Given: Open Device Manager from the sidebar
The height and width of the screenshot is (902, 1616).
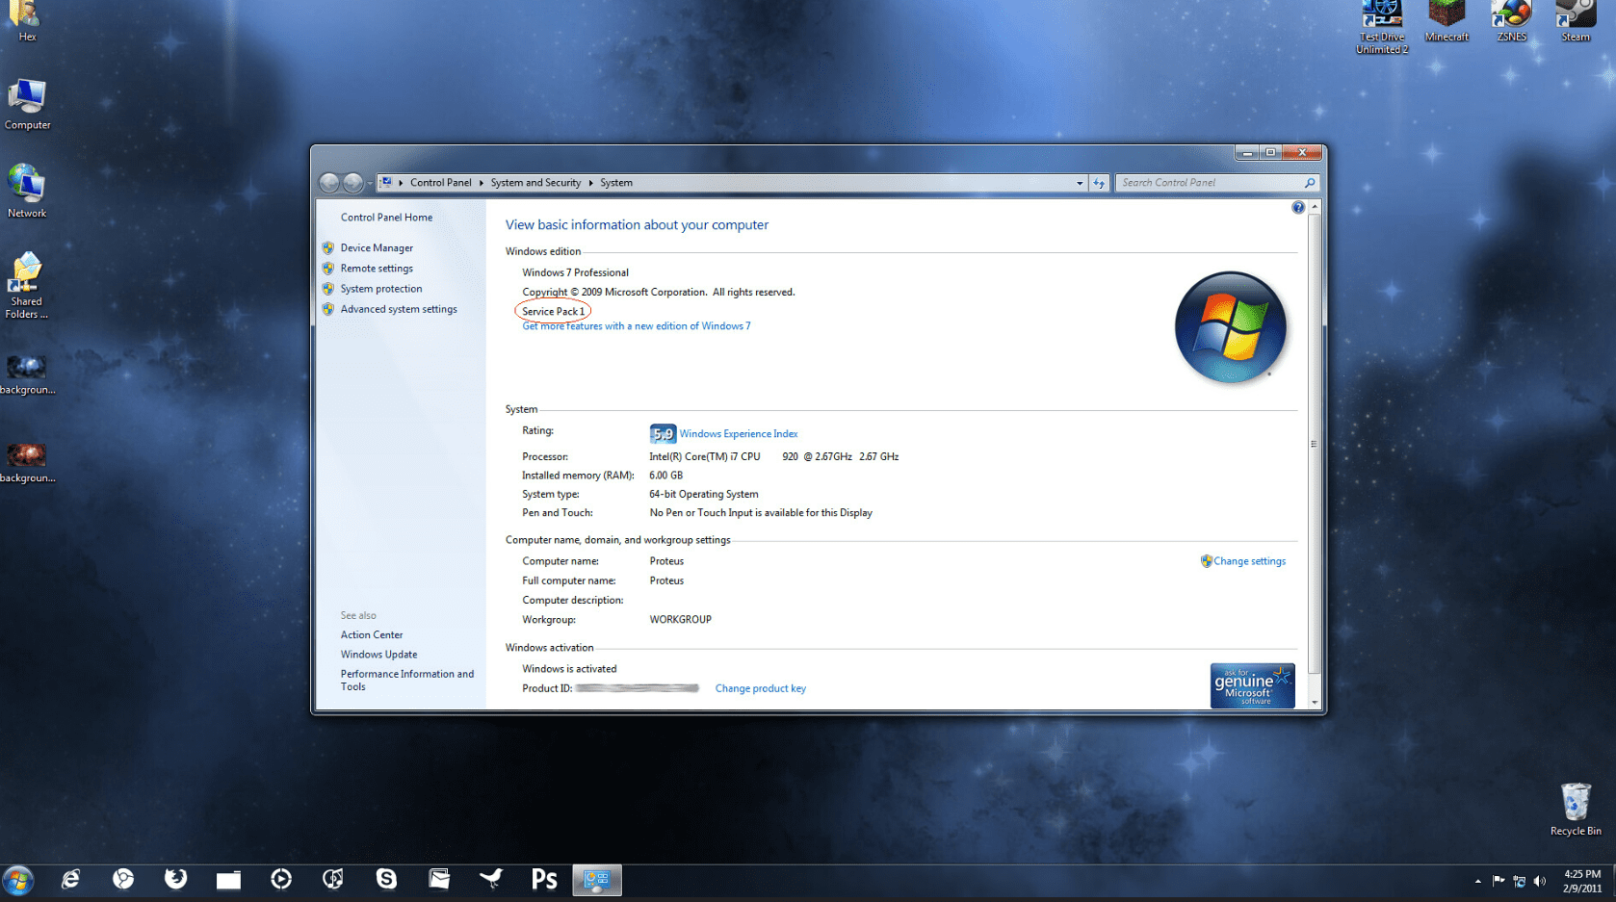Looking at the screenshot, I should pyautogui.click(x=377, y=248).
